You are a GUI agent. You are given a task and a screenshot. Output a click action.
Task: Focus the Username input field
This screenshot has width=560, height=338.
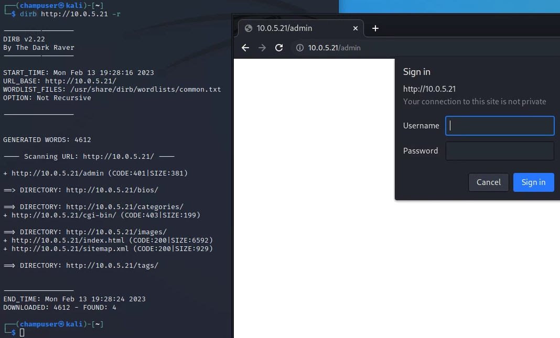(x=499, y=126)
